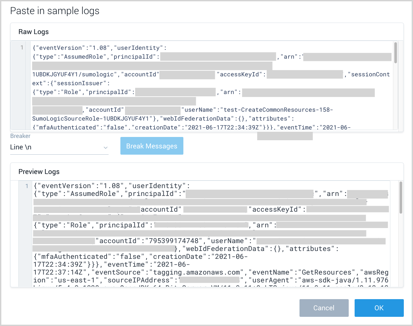Screen dimensions: 413x326
Task: Click account ID 795399174748 in Preview Logs
Action: (174, 241)
